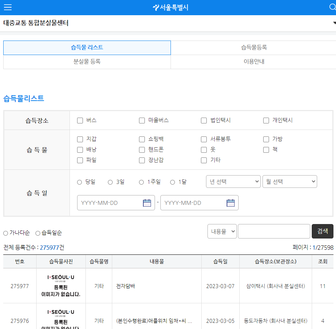Click the search magnifier icon top right
Screen dimensions: 336x329
pyautogui.click(x=332, y=7)
